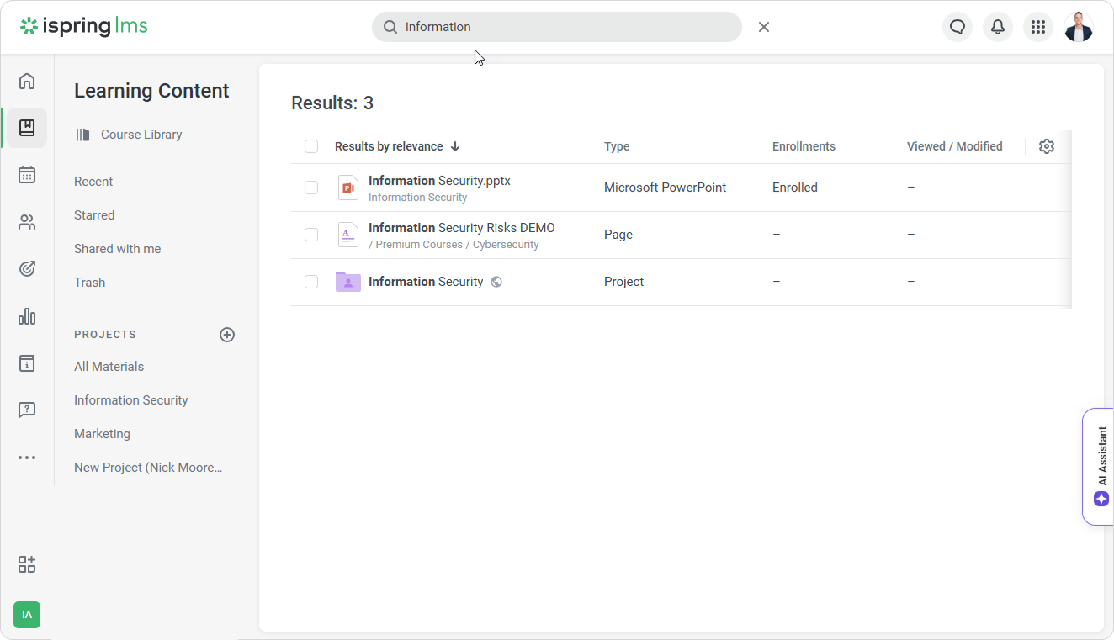Image resolution: width=1114 pixels, height=640 pixels.
Task: Open the apps grid icon
Action: coord(1037,27)
